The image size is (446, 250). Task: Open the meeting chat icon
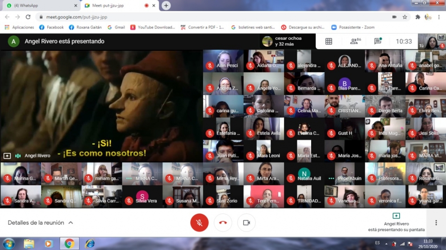378,41
